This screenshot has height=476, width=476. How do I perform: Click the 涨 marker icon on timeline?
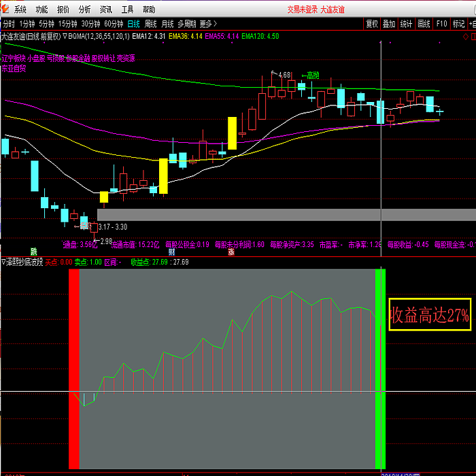[231, 252]
